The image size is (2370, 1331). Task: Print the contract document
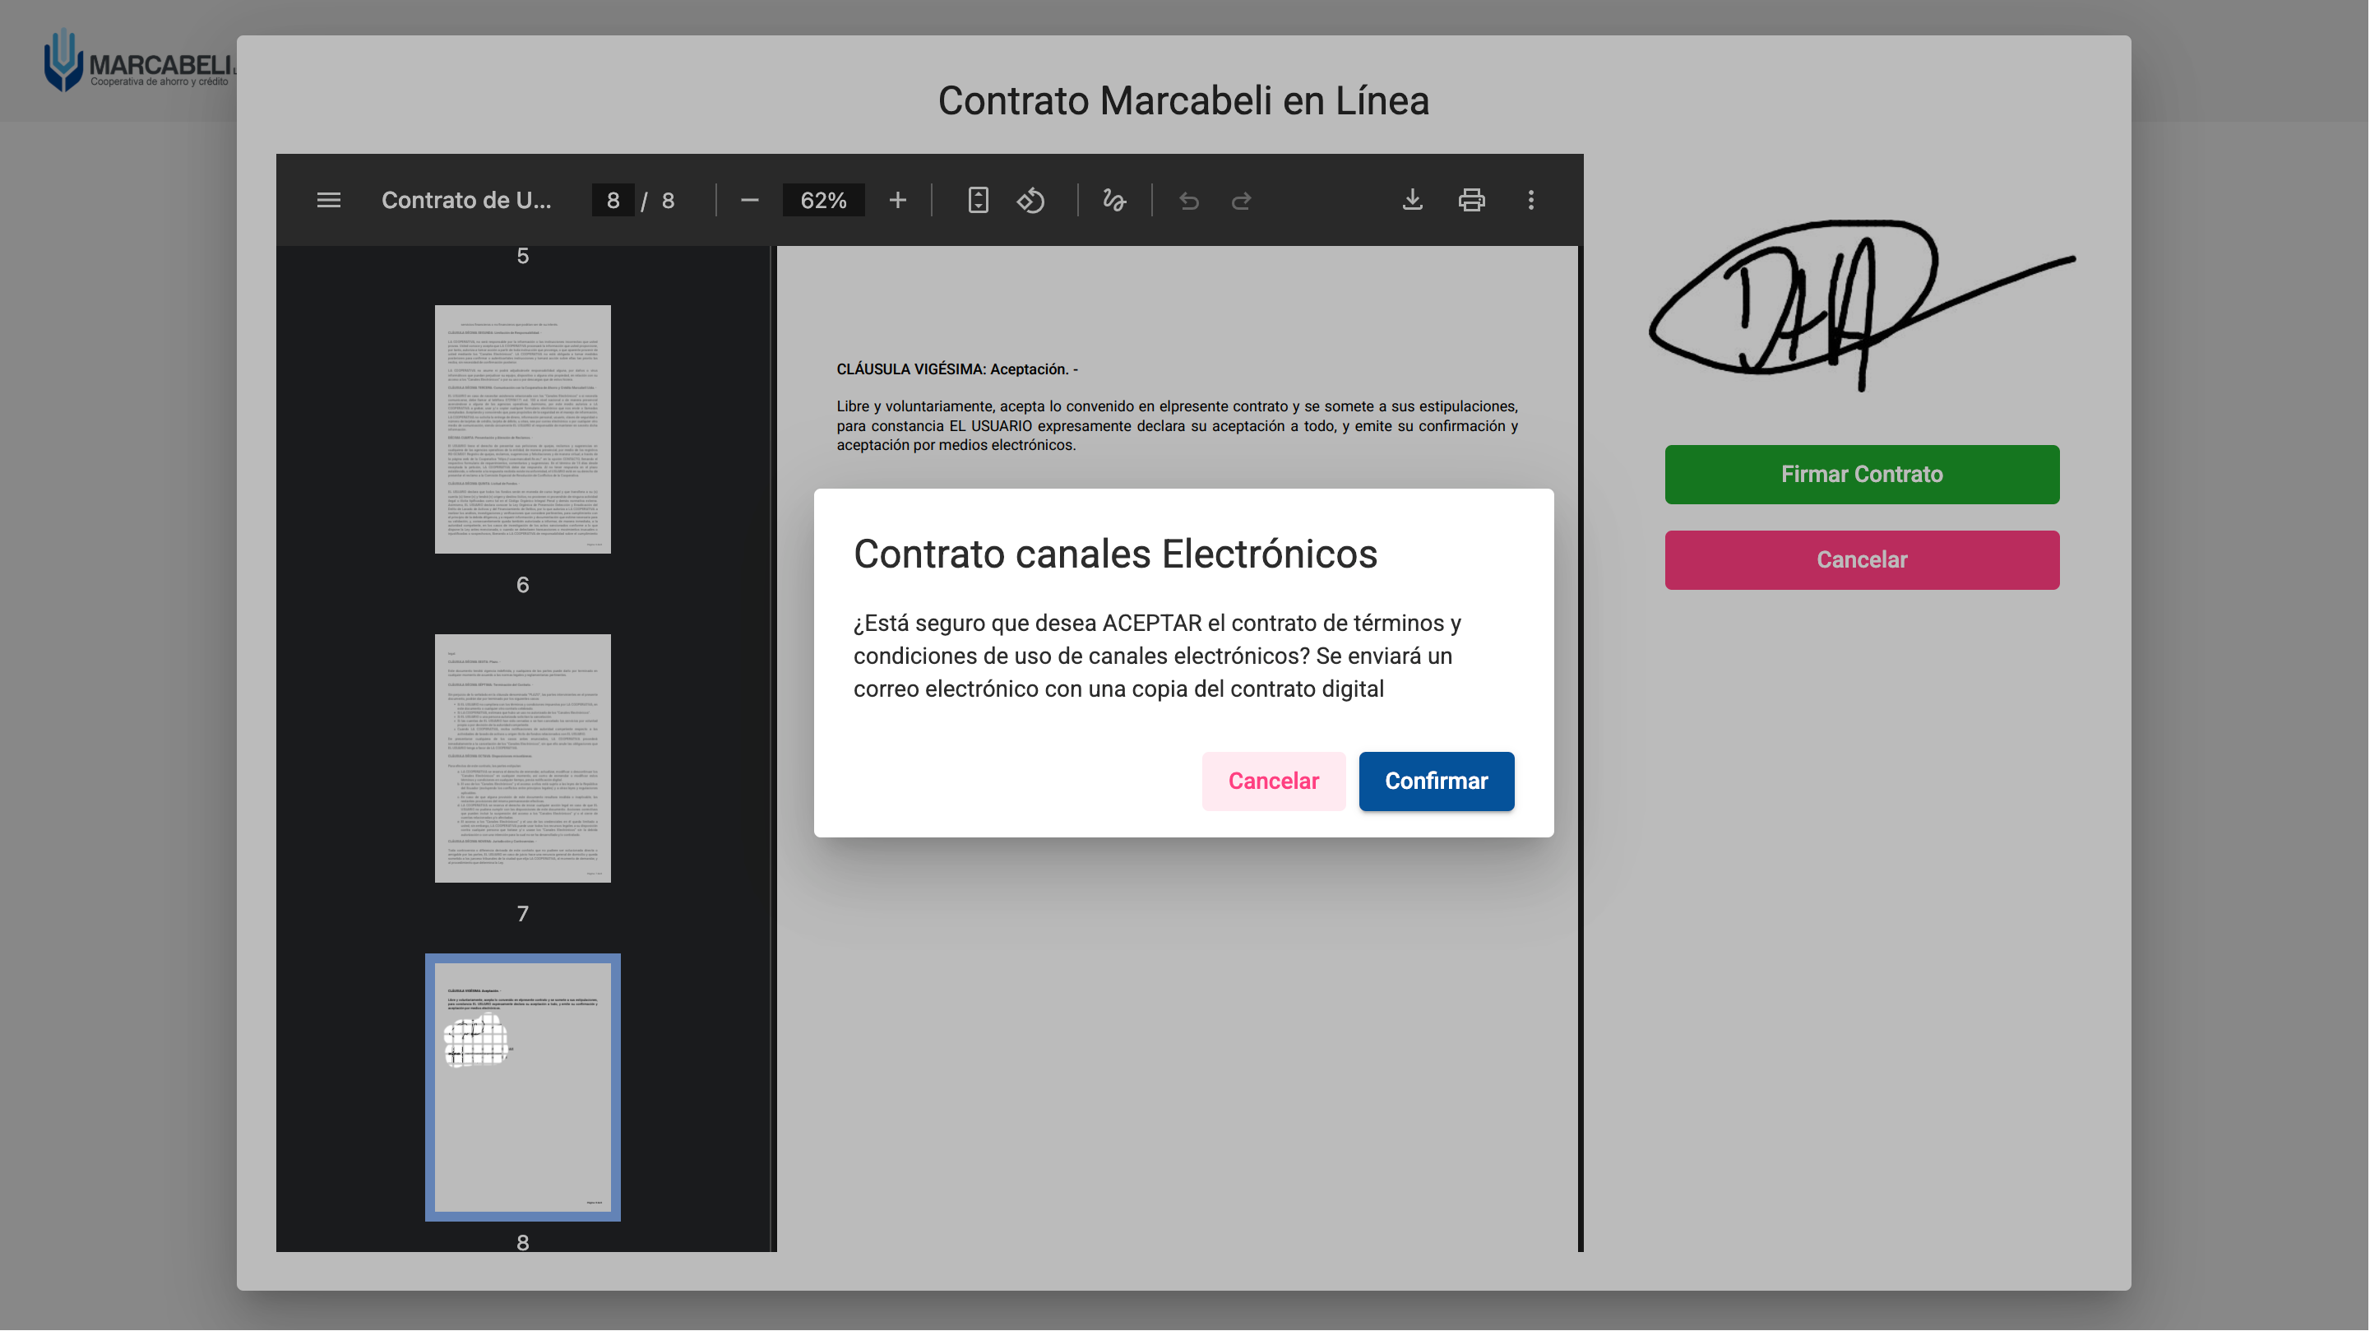[x=1470, y=200]
